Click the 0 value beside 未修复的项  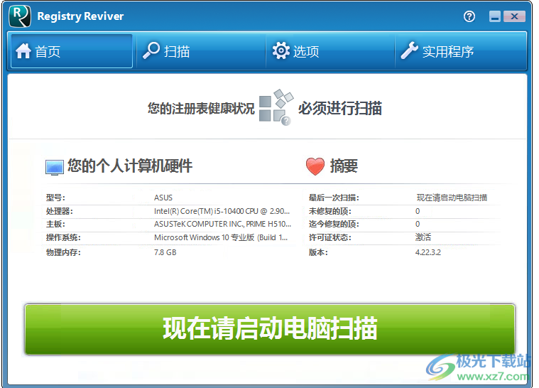point(418,211)
